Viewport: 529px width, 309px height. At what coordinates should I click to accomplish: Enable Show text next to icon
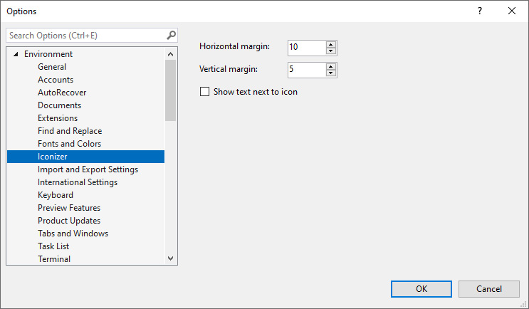[205, 92]
